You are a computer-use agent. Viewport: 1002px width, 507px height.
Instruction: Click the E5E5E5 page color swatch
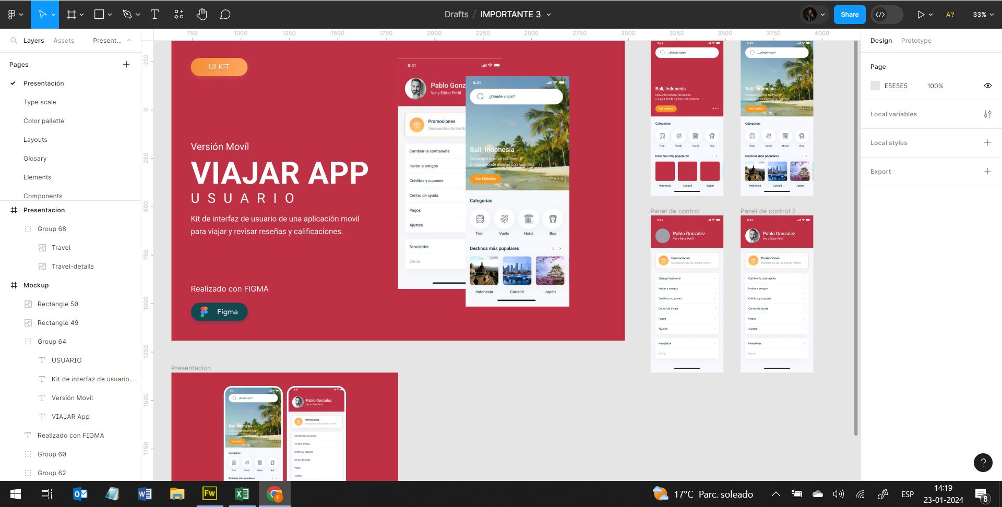875,86
